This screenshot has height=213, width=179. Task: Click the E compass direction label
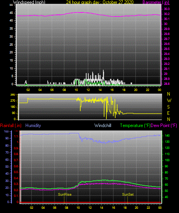tap(168, 113)
